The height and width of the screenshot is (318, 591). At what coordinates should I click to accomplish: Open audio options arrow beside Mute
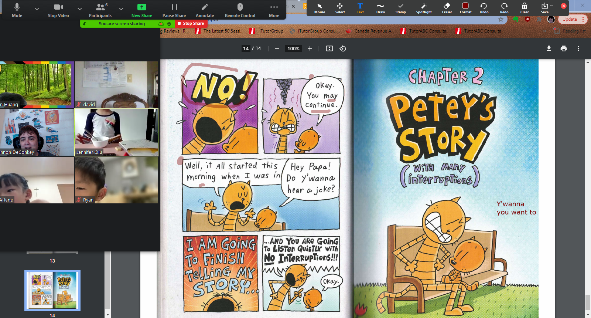(37, 9)
